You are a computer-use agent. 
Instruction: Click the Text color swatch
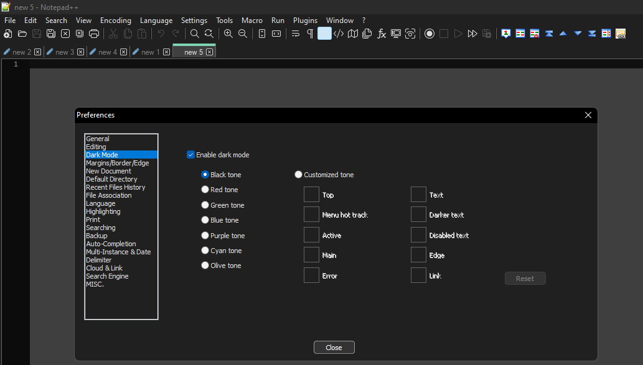[x=418, y=194]
